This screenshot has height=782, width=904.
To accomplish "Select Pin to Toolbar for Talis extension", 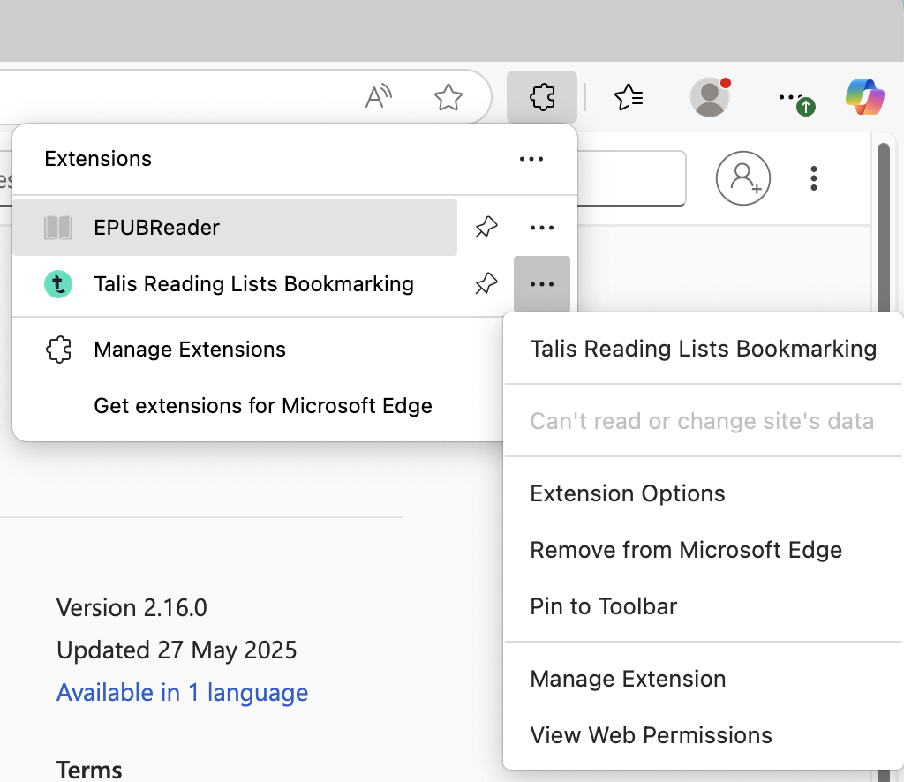I will point(602,606).
